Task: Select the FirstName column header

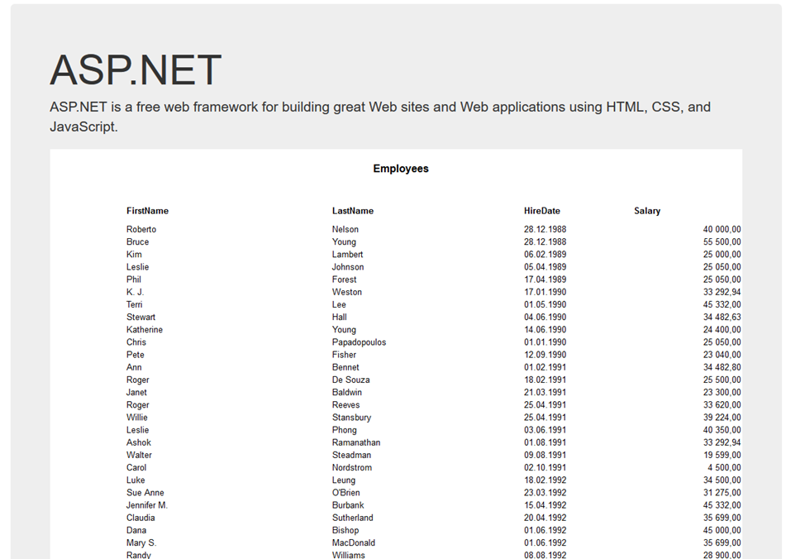Action: click(x=147, y=211)
